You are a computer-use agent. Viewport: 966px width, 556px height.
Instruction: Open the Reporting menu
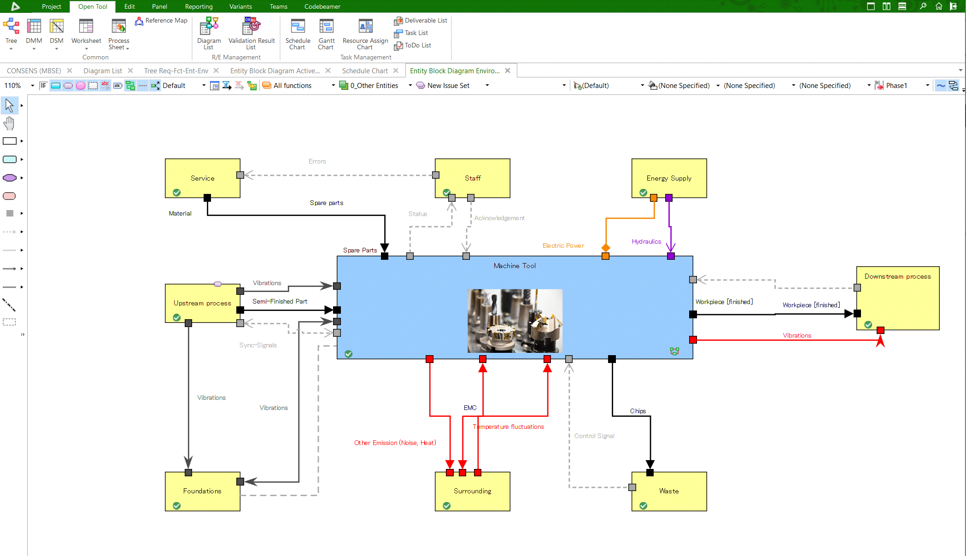[x=198, y=6]
